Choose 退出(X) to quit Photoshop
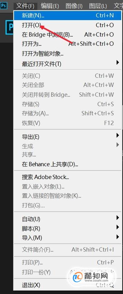The width and height of the screenshot is (123, 294). click(x=68, y=285)
